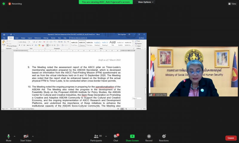
Task: Toggle Strikethrough formatting in Word ribbon
Action: 28,45
